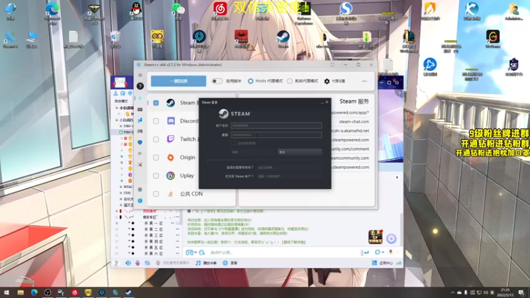
Task: Toggle the script enable switch in Steam++
Action: [217, 81]
